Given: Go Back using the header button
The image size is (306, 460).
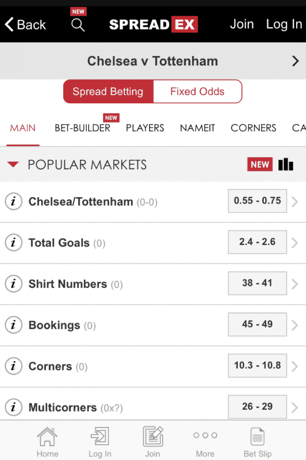Looking at the screenshot, I should point(25,25).
